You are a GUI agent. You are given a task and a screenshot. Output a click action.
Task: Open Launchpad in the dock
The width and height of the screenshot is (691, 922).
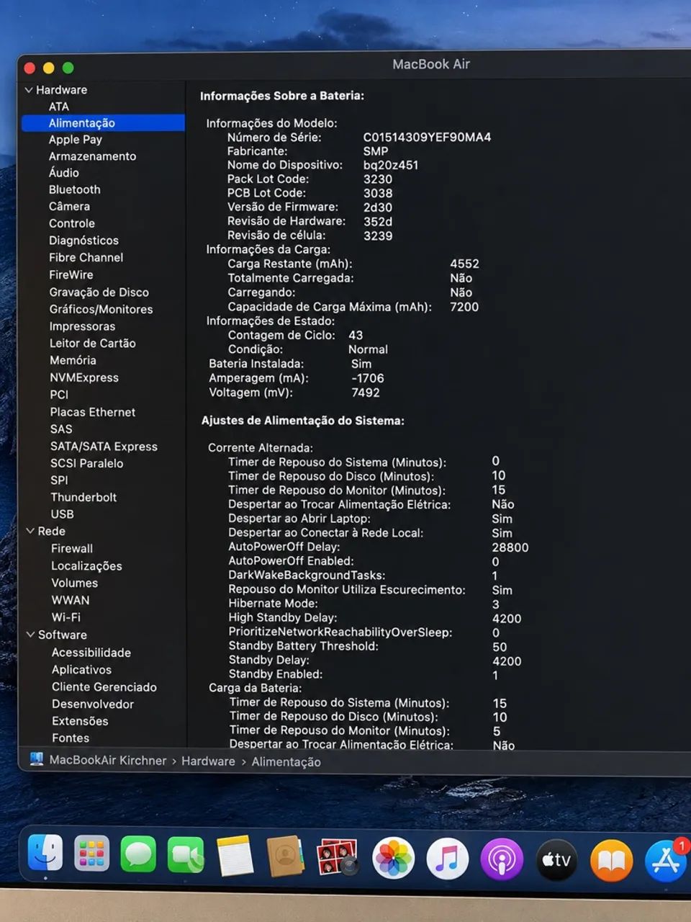click(91, 854)
